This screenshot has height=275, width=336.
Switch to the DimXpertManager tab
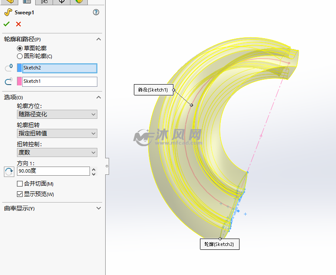62,2
